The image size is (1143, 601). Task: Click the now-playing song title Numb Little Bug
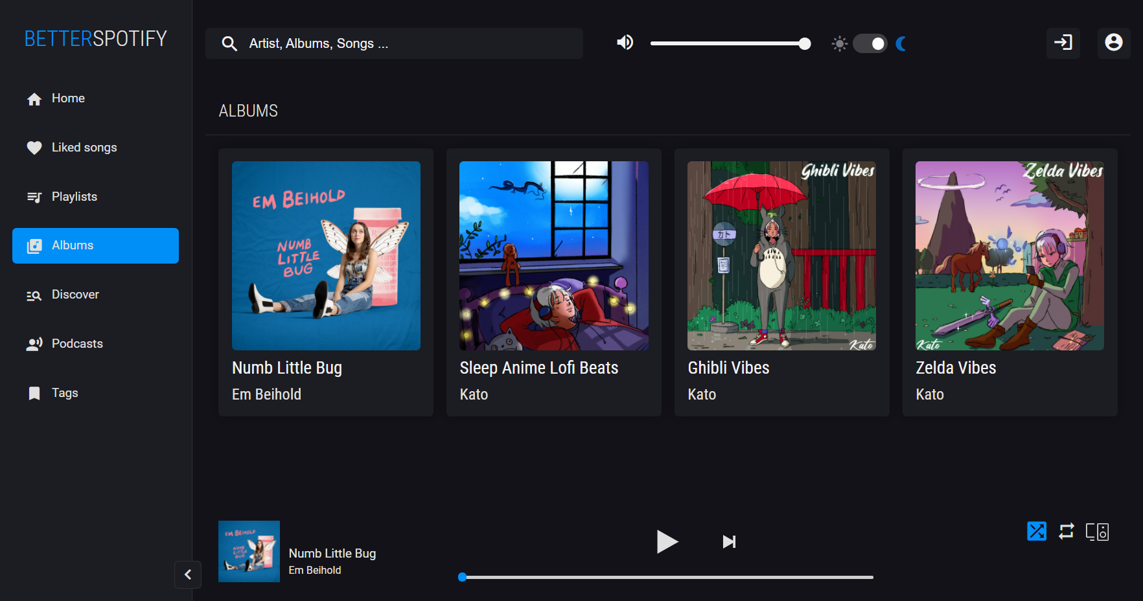click(332, 554)
